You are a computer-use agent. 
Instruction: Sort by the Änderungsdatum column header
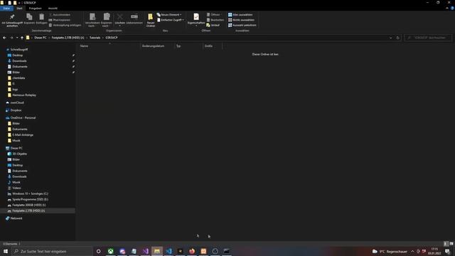[157, 46]
